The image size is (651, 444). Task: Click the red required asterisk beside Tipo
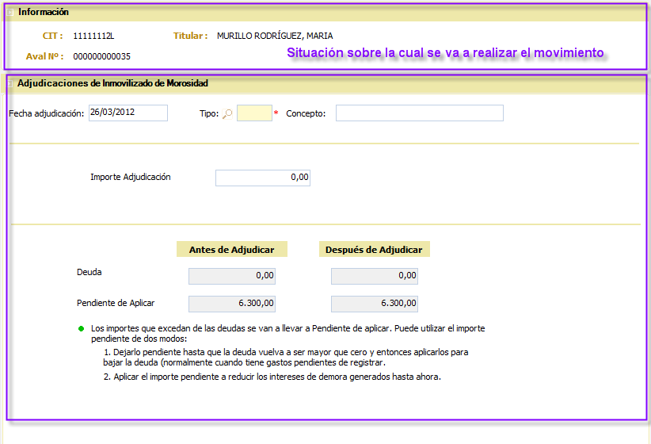pyautogui.click(x=276, y=113)
